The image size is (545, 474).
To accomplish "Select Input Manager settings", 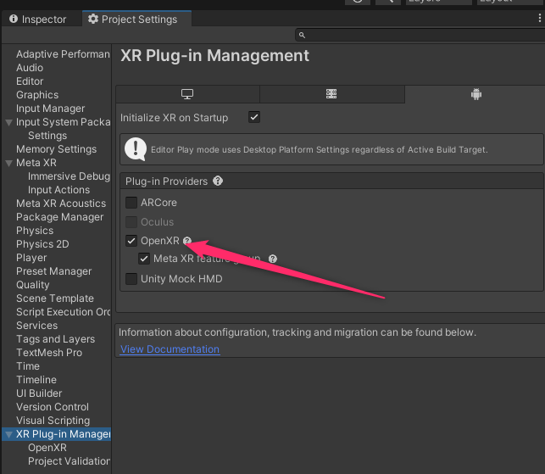I will click(50, 109).
